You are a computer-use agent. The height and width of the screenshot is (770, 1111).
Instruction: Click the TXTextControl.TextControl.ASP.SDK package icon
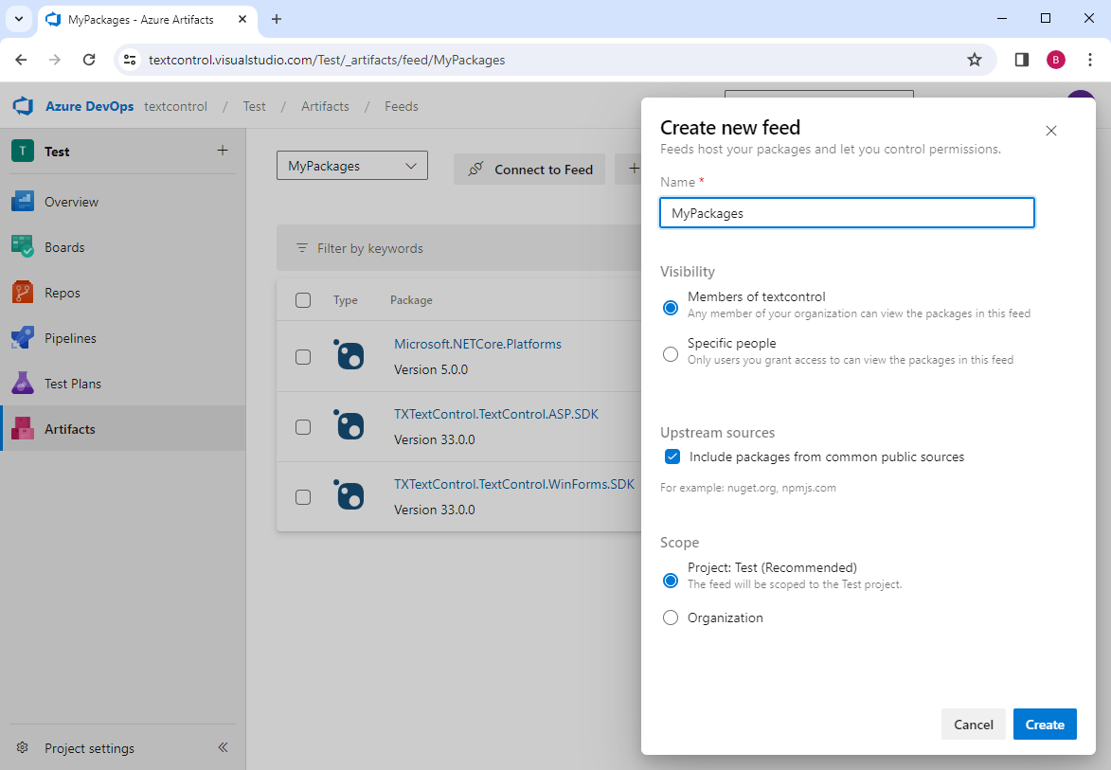point(351,425)
